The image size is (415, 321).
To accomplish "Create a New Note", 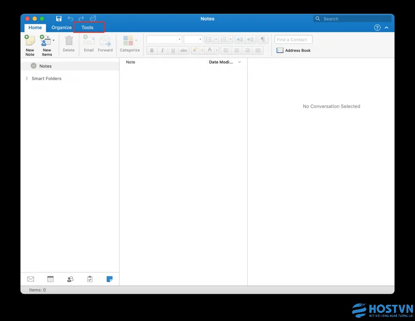I will tap(30, 45).
